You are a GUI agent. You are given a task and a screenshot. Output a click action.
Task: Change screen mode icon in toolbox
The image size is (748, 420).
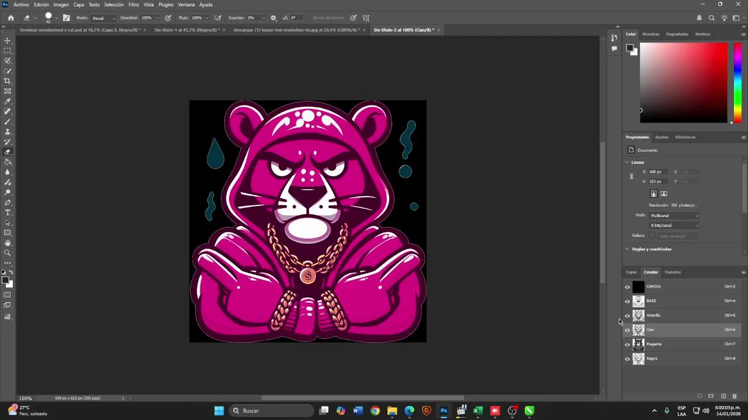(8, 304)
